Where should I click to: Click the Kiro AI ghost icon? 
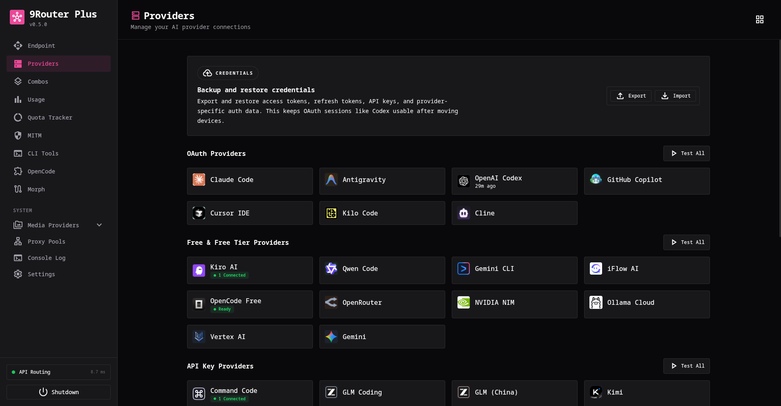(x=199, y=270)
